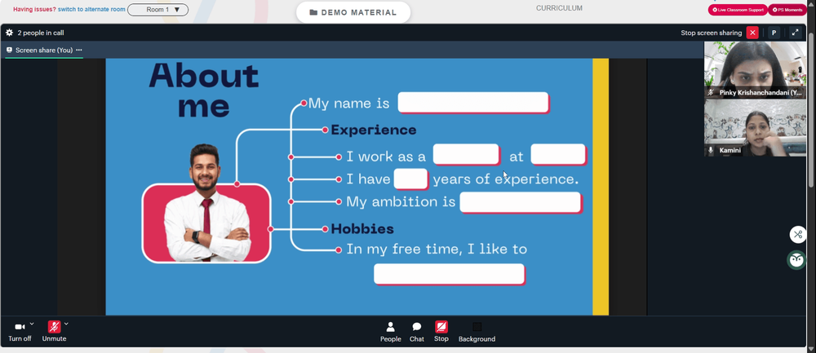This screenshot has height=353, width=816.
Task: Click the scissors tool floating button
Action: 798,235
